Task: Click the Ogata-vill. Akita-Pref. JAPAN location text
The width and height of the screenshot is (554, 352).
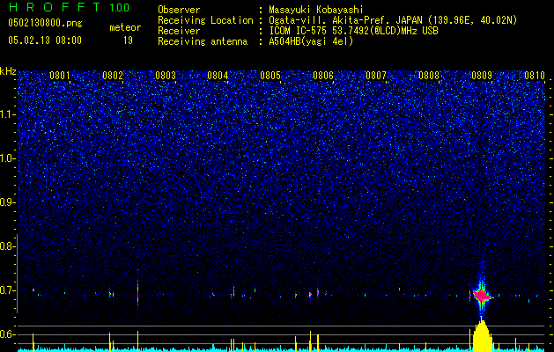Action: click(393, 20)
